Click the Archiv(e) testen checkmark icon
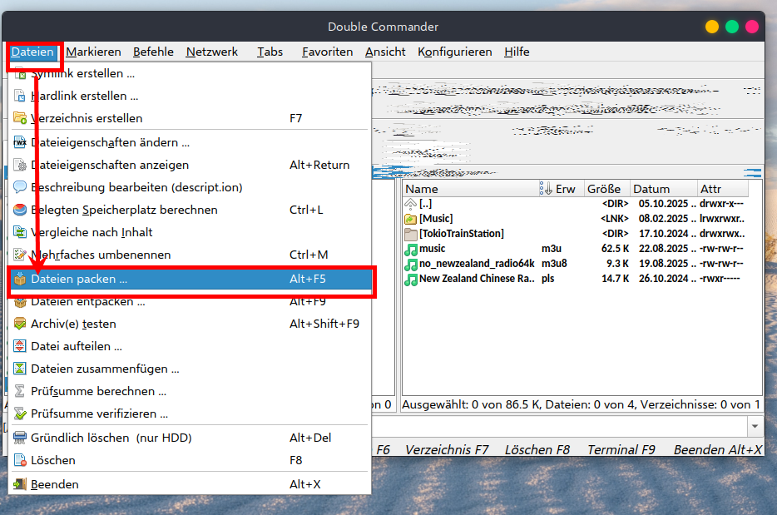The image size is (777, 515). (20, 324)
